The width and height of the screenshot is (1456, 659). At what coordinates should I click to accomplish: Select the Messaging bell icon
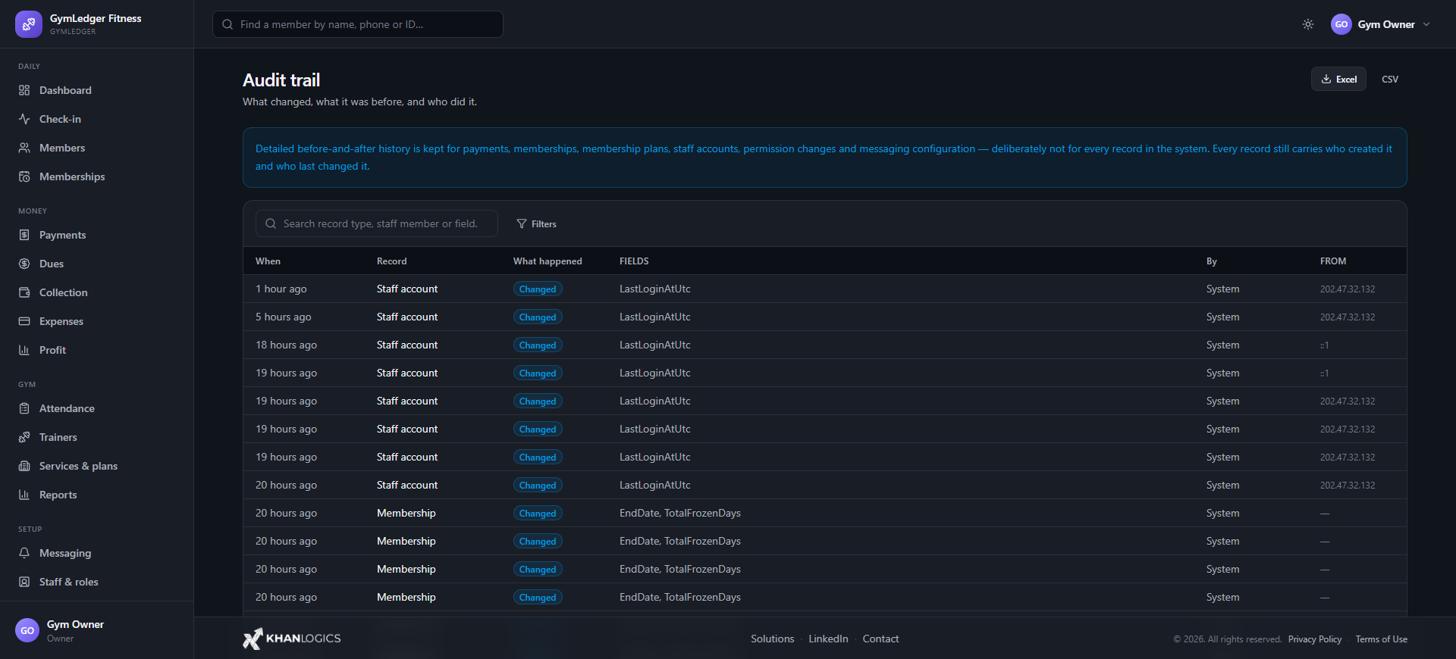pyautogui.click(x=24, y=553)
